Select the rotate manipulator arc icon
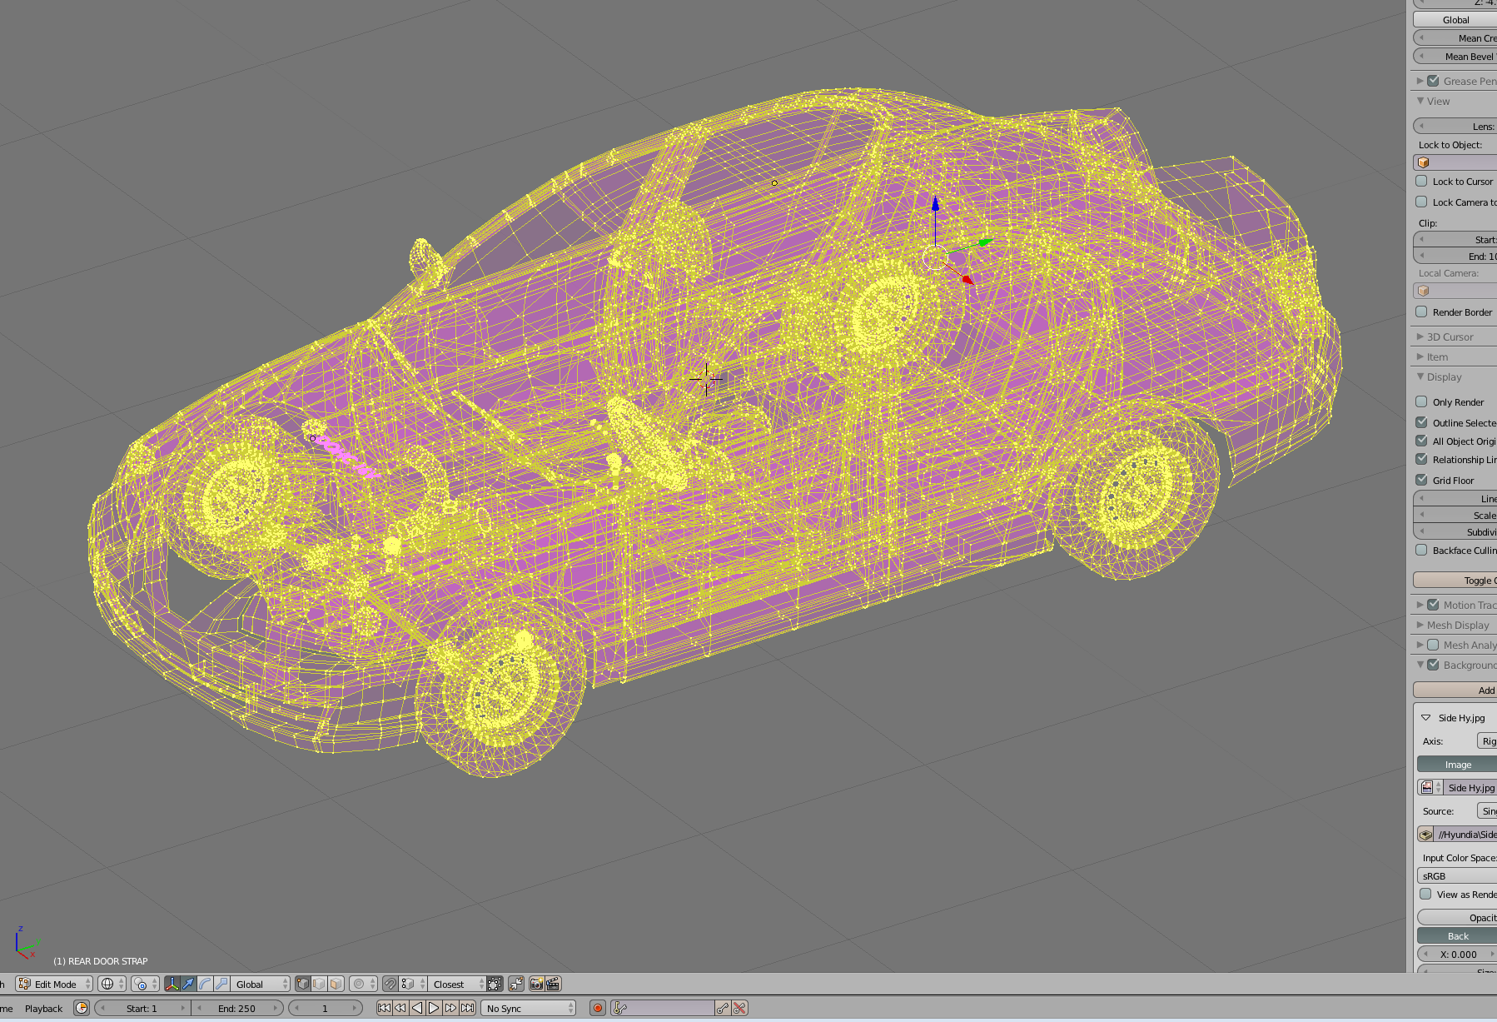The width and height of the screenshot is (1497, 1022). [205, 984]
